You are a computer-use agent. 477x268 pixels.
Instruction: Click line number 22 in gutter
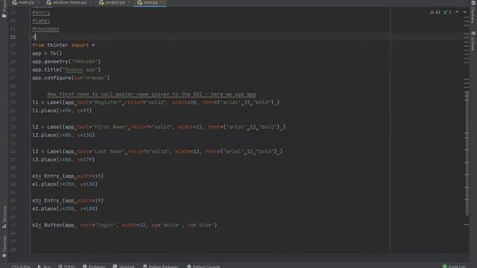pyautogui.click(x=13, y=37)
